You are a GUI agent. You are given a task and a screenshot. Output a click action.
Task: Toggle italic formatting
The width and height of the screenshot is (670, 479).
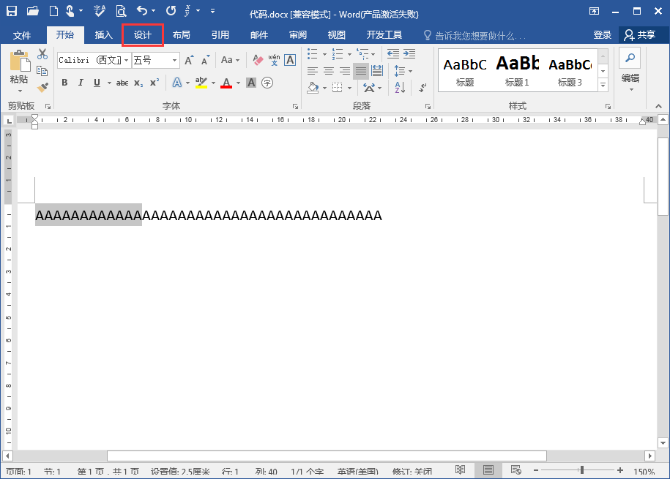(79, 83)
